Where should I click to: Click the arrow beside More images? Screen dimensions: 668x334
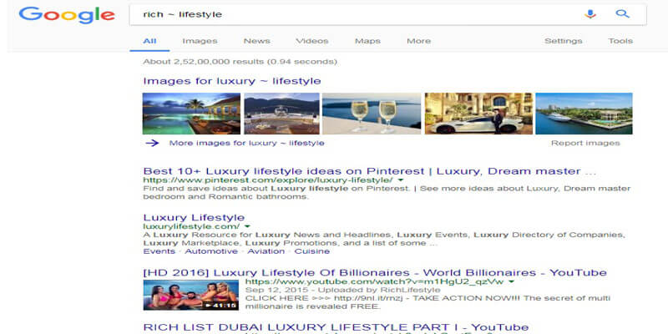[x=152, y=143]
